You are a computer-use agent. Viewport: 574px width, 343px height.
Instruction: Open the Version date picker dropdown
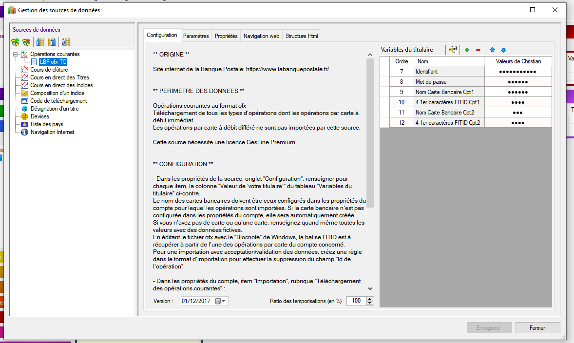pyautogui.click(x=223, y=301)
